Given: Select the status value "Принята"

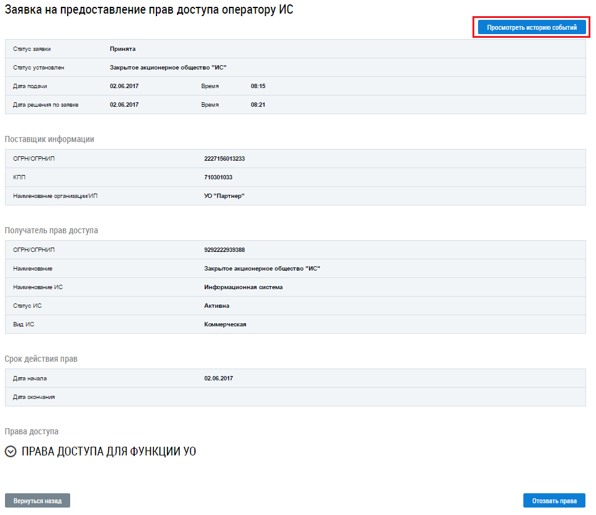Looking at the screenshot, I should pyautogui.click(x=122, y=49).
